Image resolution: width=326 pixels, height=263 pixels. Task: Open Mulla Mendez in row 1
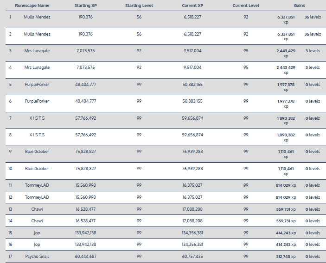[37, 17]
